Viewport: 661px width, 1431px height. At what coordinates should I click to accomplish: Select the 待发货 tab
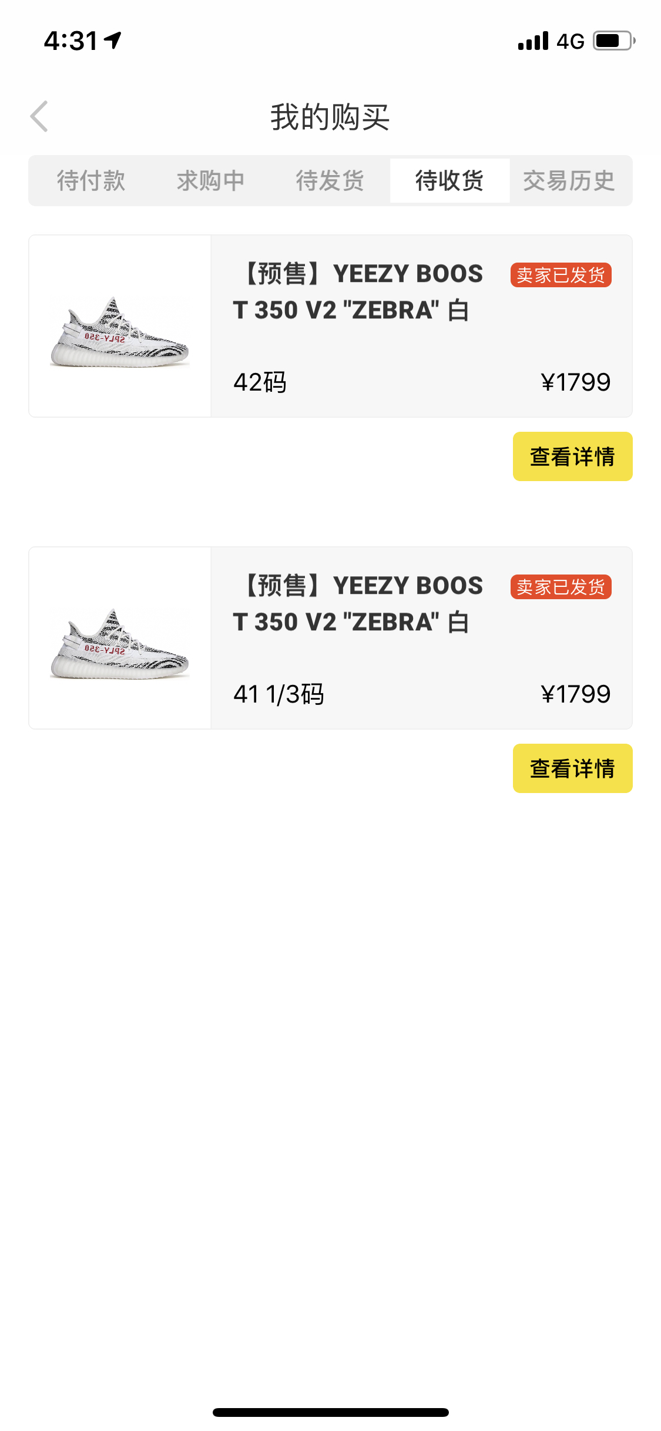pyautogui.click(x=330, y=180)
